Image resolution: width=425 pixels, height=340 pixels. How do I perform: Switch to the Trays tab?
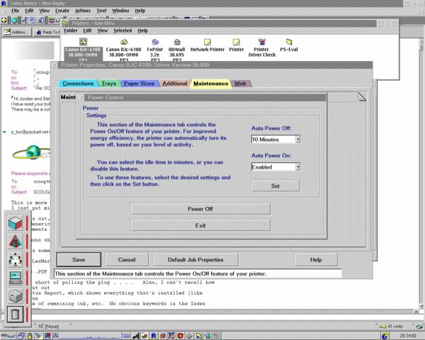(108, 84)
